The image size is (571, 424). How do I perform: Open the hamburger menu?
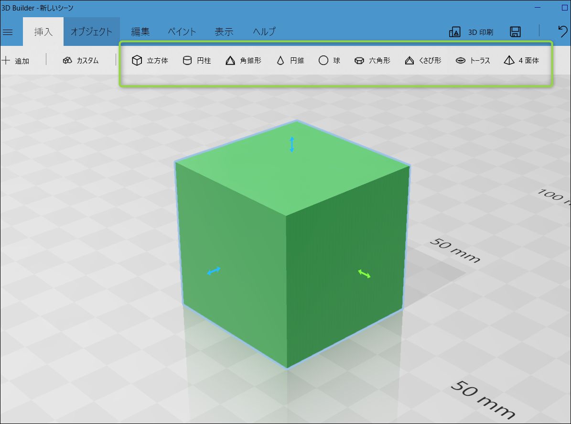7,32
